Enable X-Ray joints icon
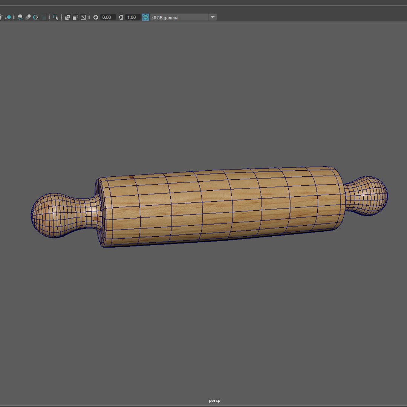The image size is (407, 407). (x=83, y=17)
